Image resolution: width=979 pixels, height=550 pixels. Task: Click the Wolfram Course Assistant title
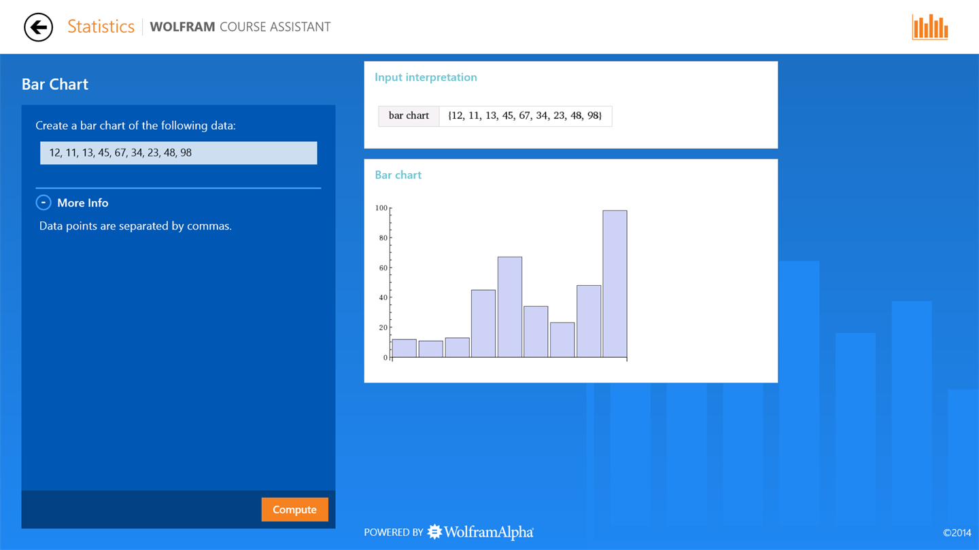240,27
